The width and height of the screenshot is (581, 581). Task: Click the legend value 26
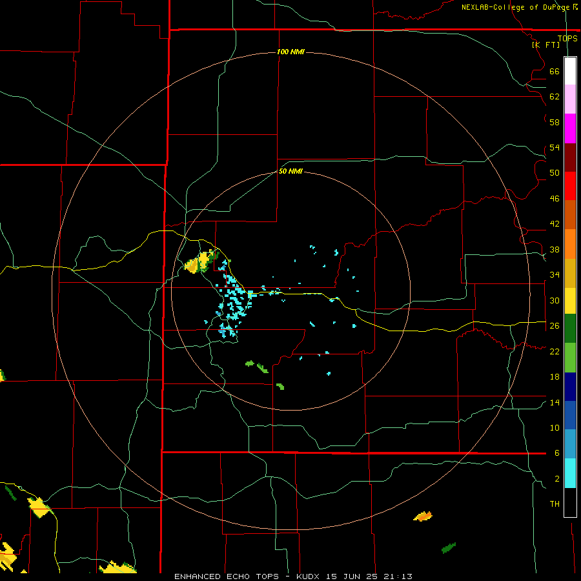[555, 326]
